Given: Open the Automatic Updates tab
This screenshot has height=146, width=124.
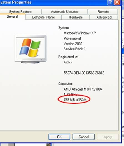Looking at the screenshot, I should pos(65,12).
